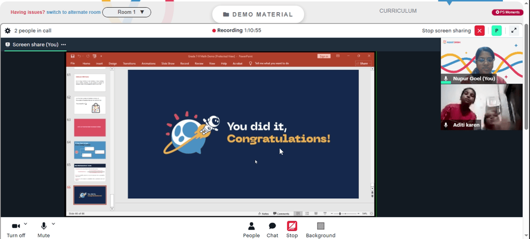Expand the Room 1 dropdown
530x239 pixels.
tap(127, 12)
